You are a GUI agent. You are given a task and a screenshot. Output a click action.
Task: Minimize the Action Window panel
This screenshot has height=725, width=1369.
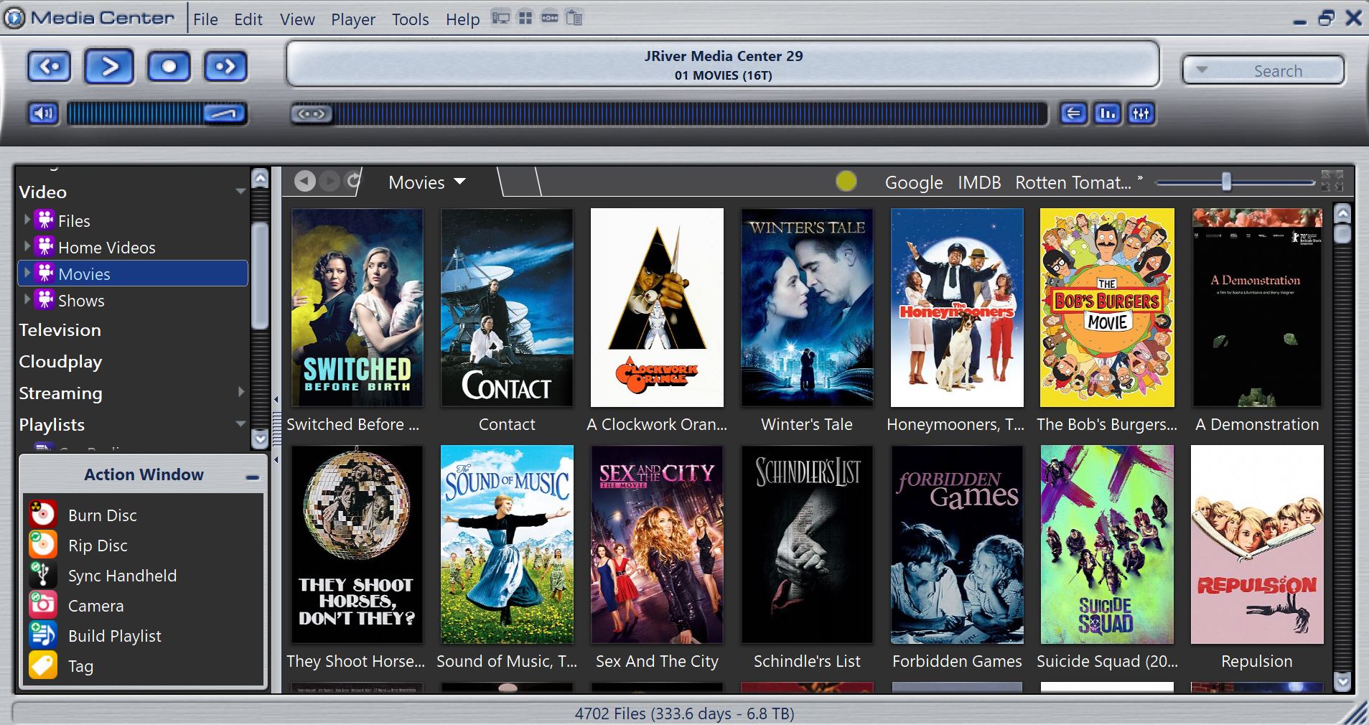(252, 477)
